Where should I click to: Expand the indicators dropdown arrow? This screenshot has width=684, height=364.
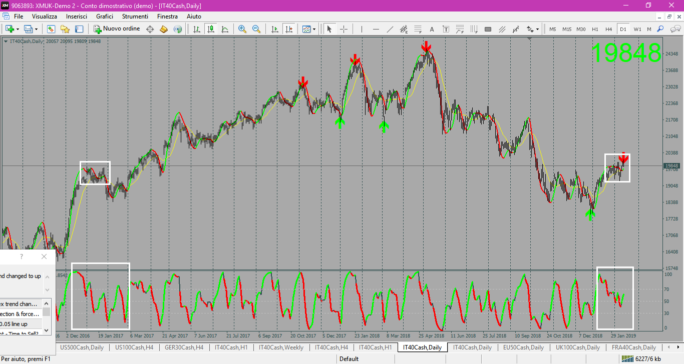click(x=314, y=29)
